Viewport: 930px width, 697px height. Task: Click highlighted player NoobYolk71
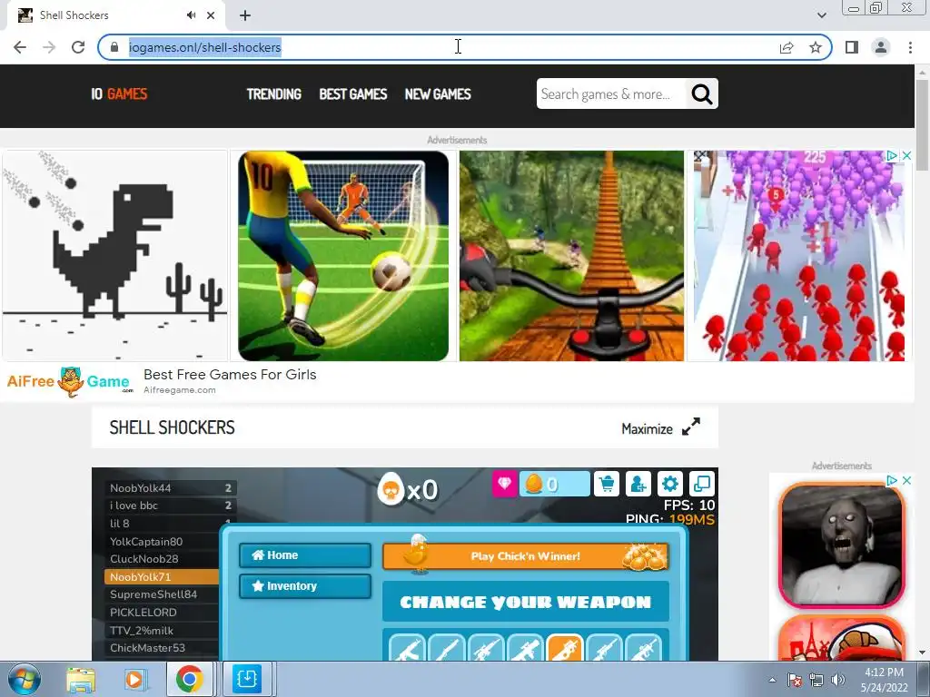click(x=162, y=576)
